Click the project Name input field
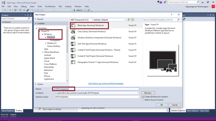216x121 pixels. point(97,89)
